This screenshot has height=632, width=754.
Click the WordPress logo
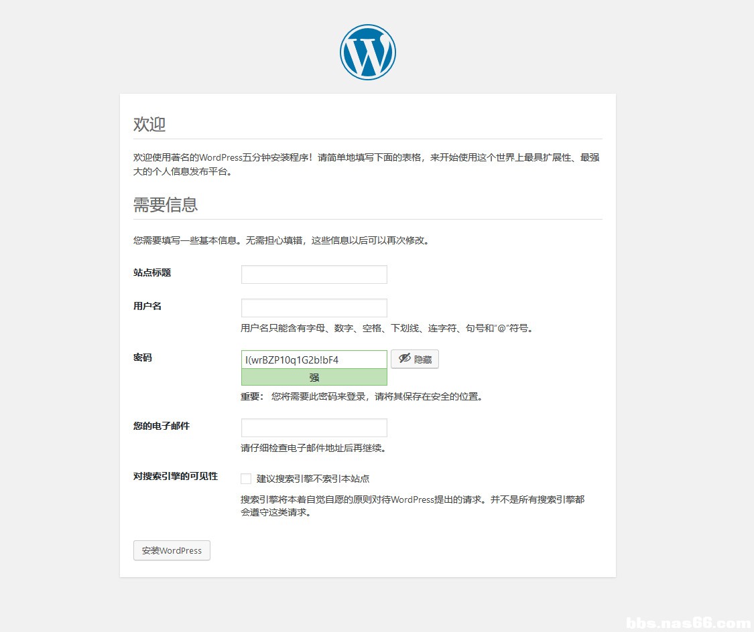367,52
